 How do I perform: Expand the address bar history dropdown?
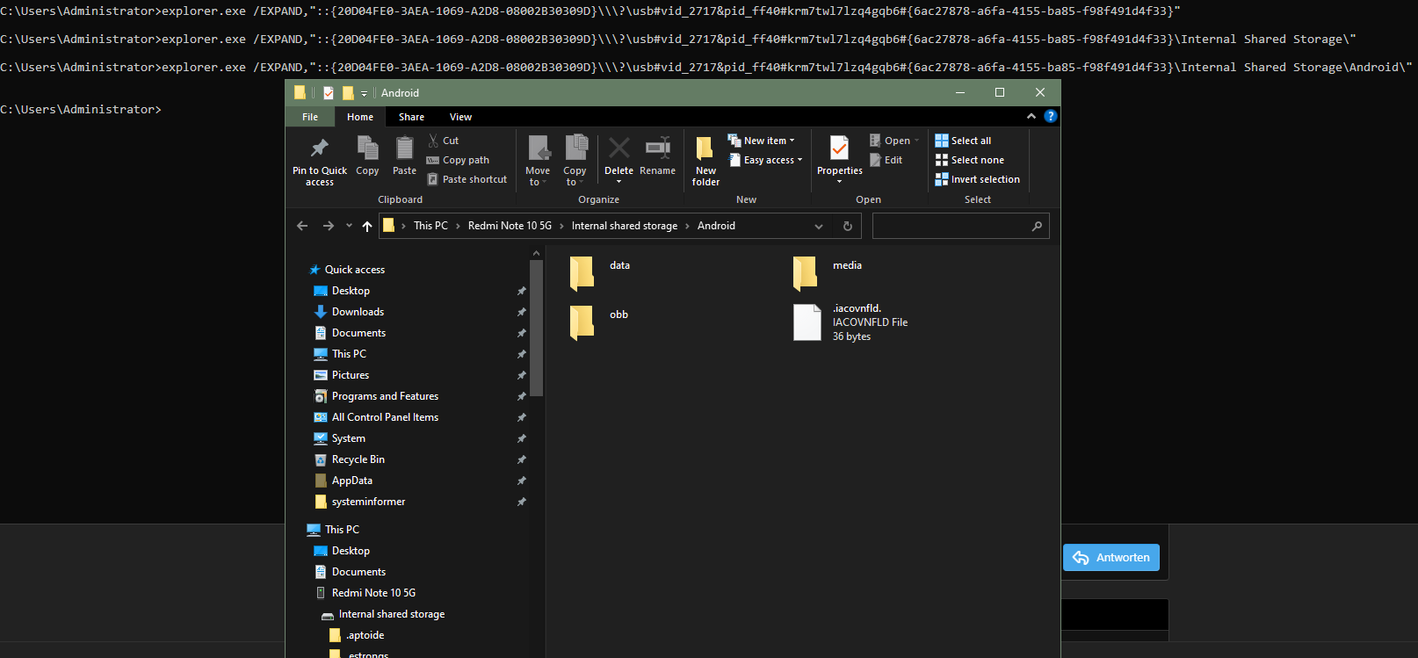point(819,226)
